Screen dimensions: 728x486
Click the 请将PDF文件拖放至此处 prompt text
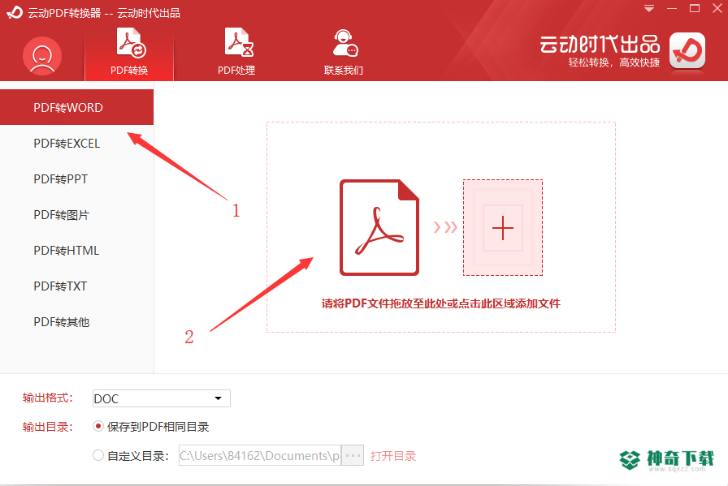(x=441, y=303)
